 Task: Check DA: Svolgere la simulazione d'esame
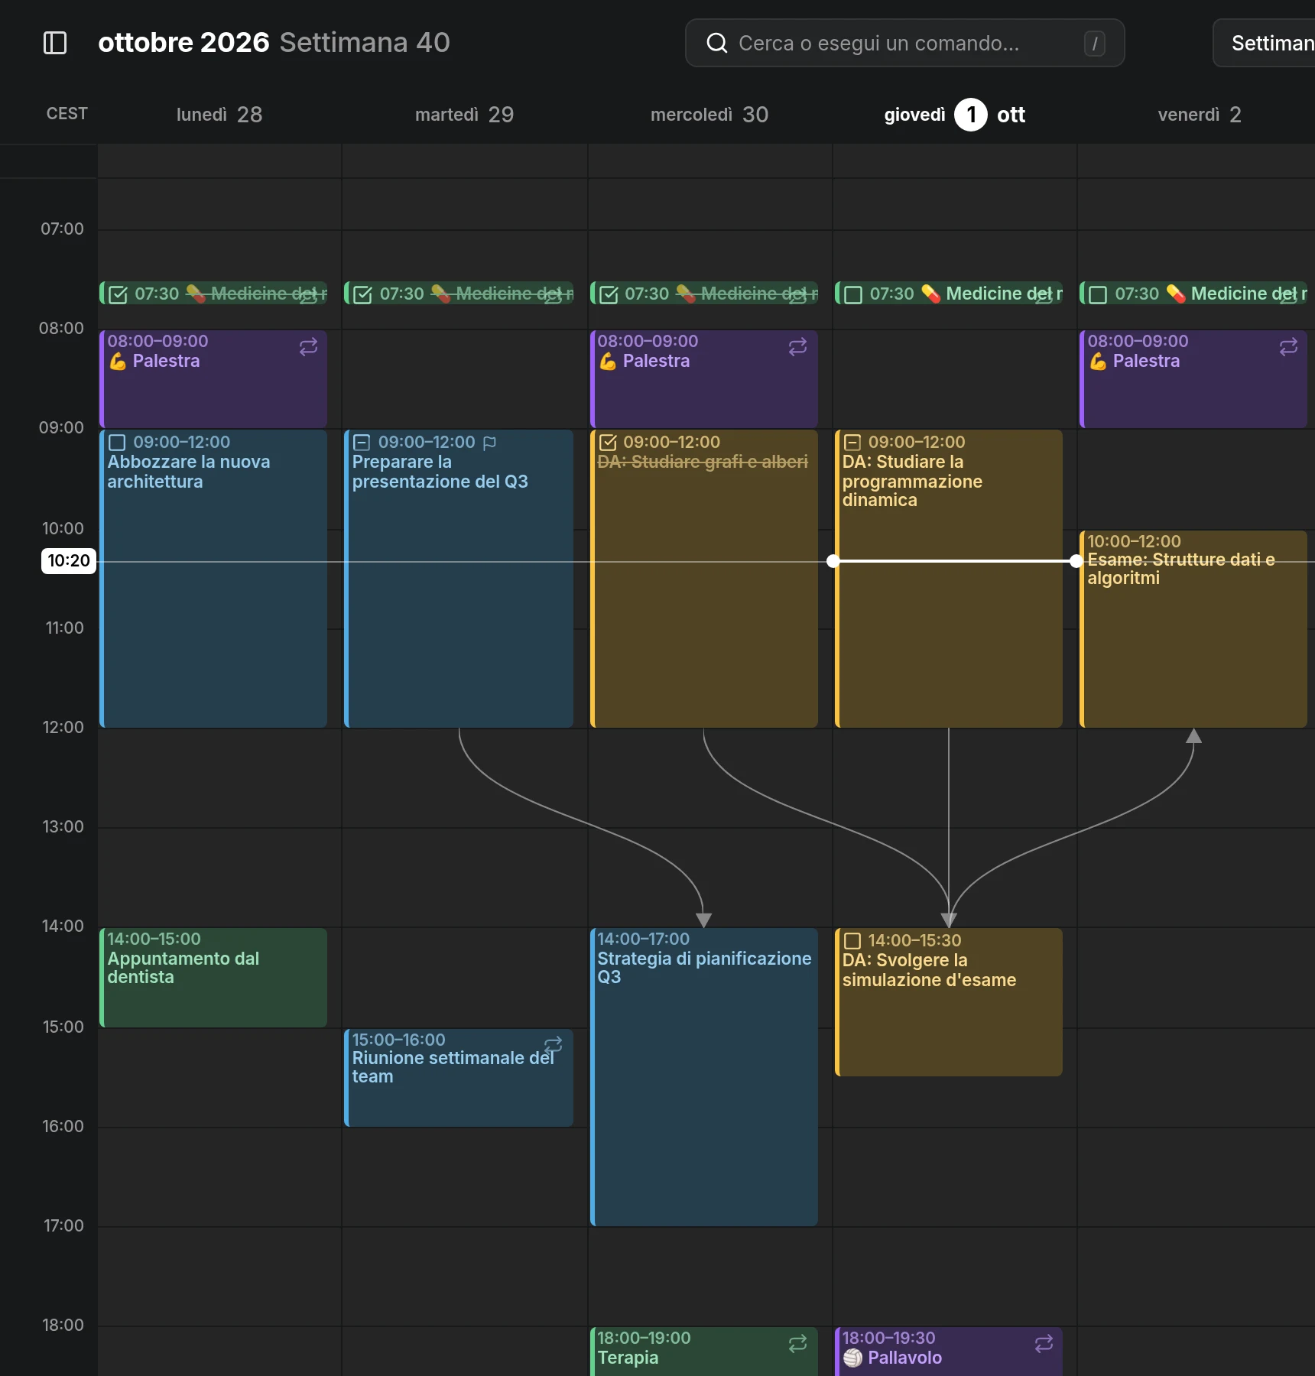[x=852, y=941]
